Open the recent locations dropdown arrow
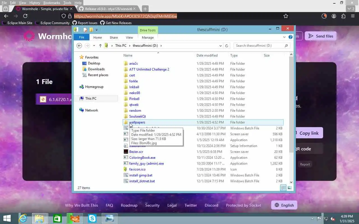359x224 pixels. click(94, 46)
